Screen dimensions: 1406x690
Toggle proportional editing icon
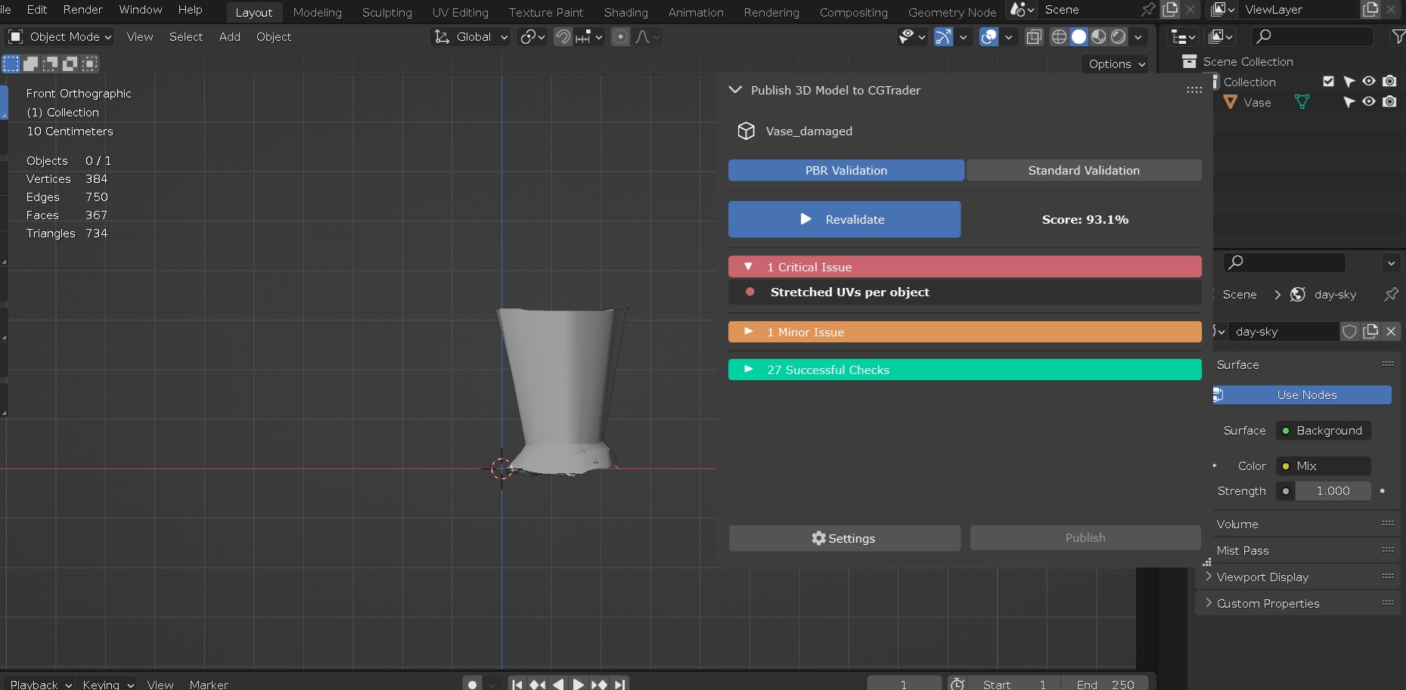coord(620,36)
